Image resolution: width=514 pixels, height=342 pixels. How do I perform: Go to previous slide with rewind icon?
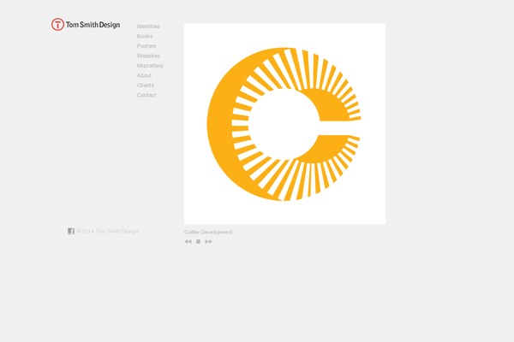tap(188, 241)
